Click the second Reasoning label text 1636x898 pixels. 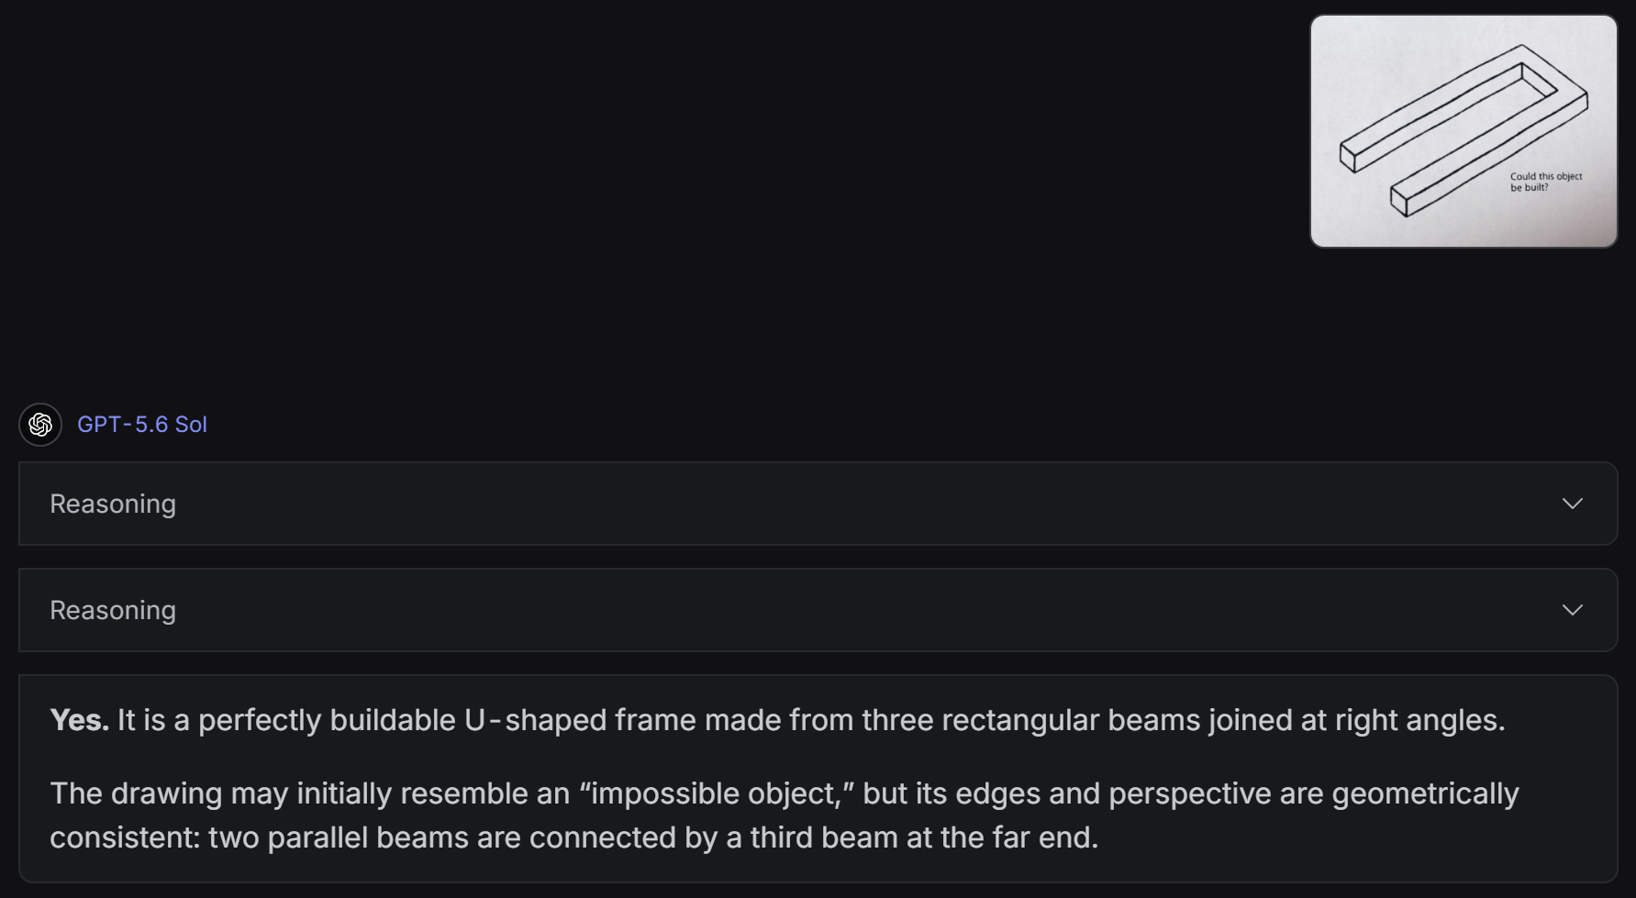[x=113, y=610]
